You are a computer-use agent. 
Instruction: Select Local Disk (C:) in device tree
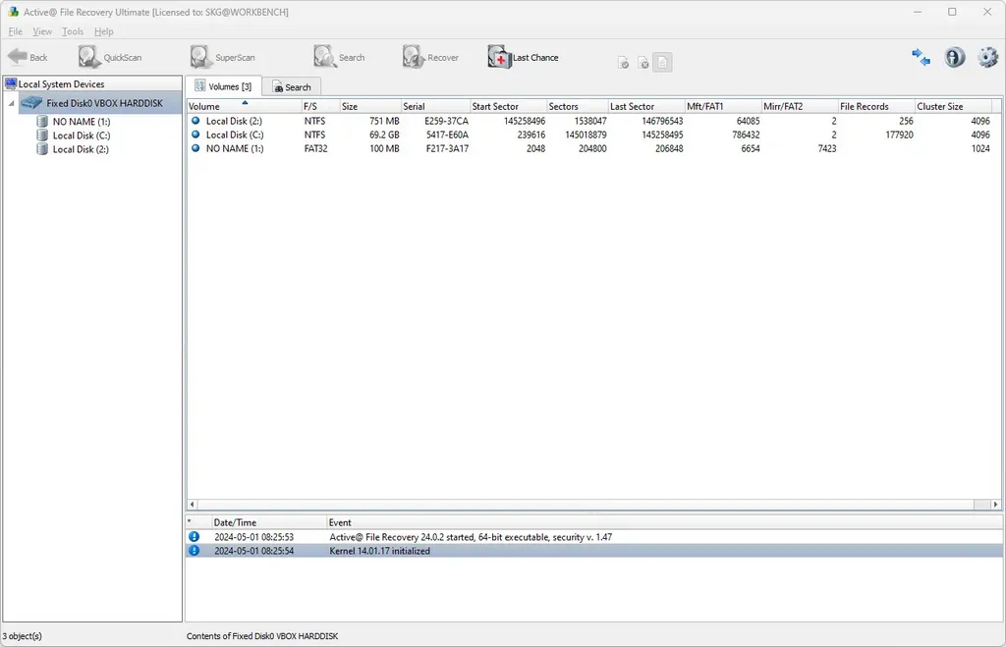pos(82,135)
